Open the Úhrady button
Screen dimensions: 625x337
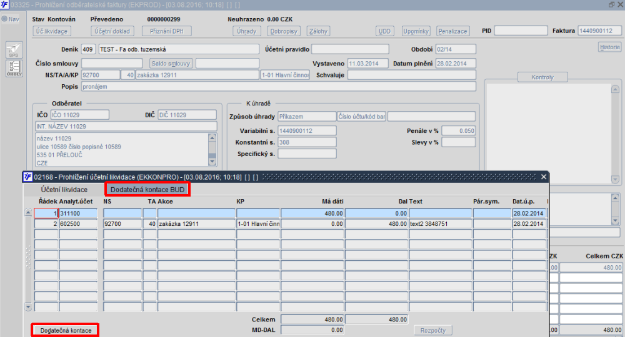click(x=246, y=31)
